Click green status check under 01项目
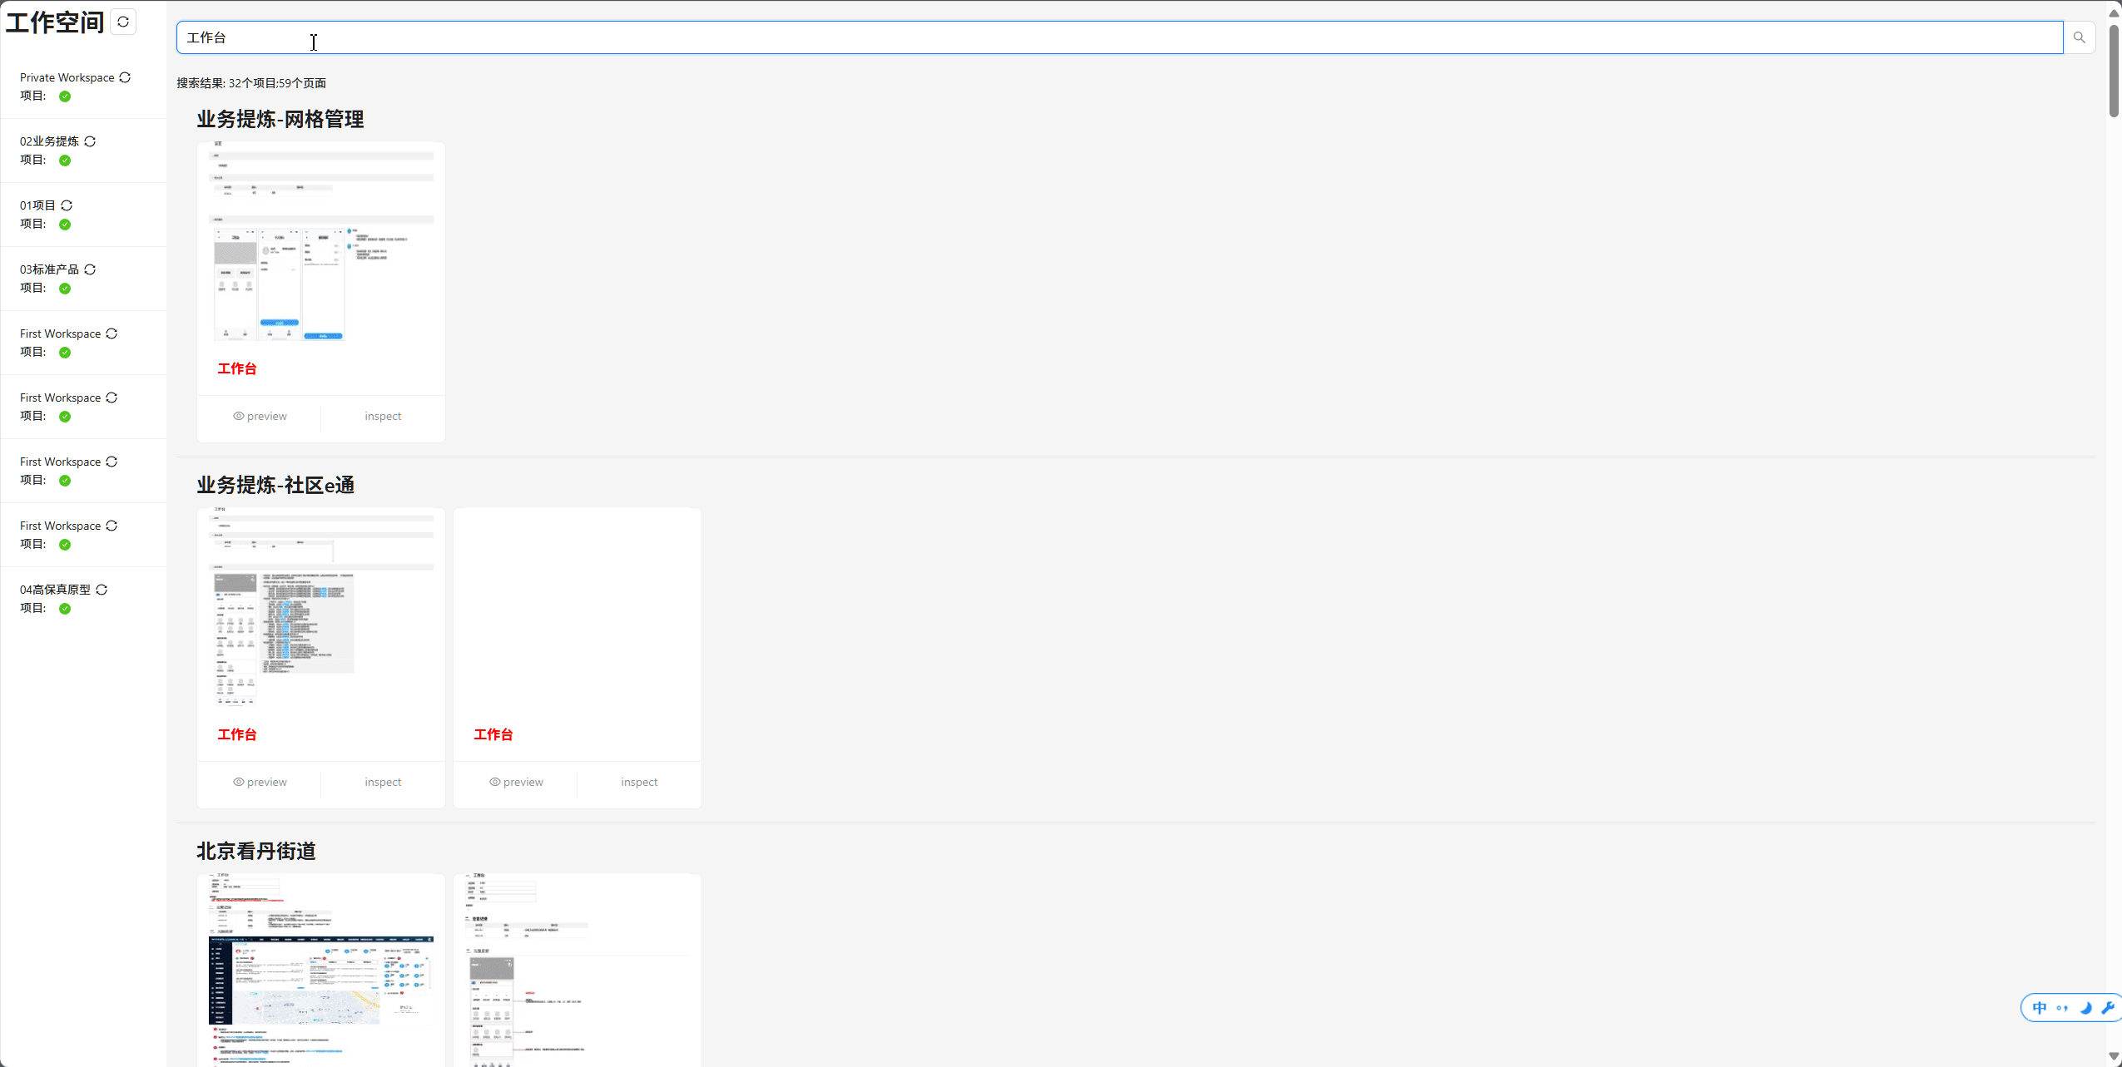Image resolution: width=2122 pixels, height=1067 pixels. 65,225
